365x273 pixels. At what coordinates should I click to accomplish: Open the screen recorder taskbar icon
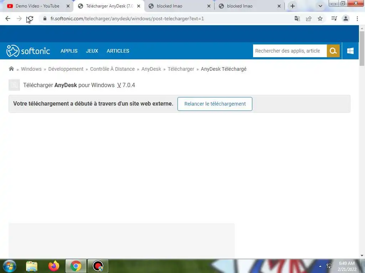click(x=98, y=266)
